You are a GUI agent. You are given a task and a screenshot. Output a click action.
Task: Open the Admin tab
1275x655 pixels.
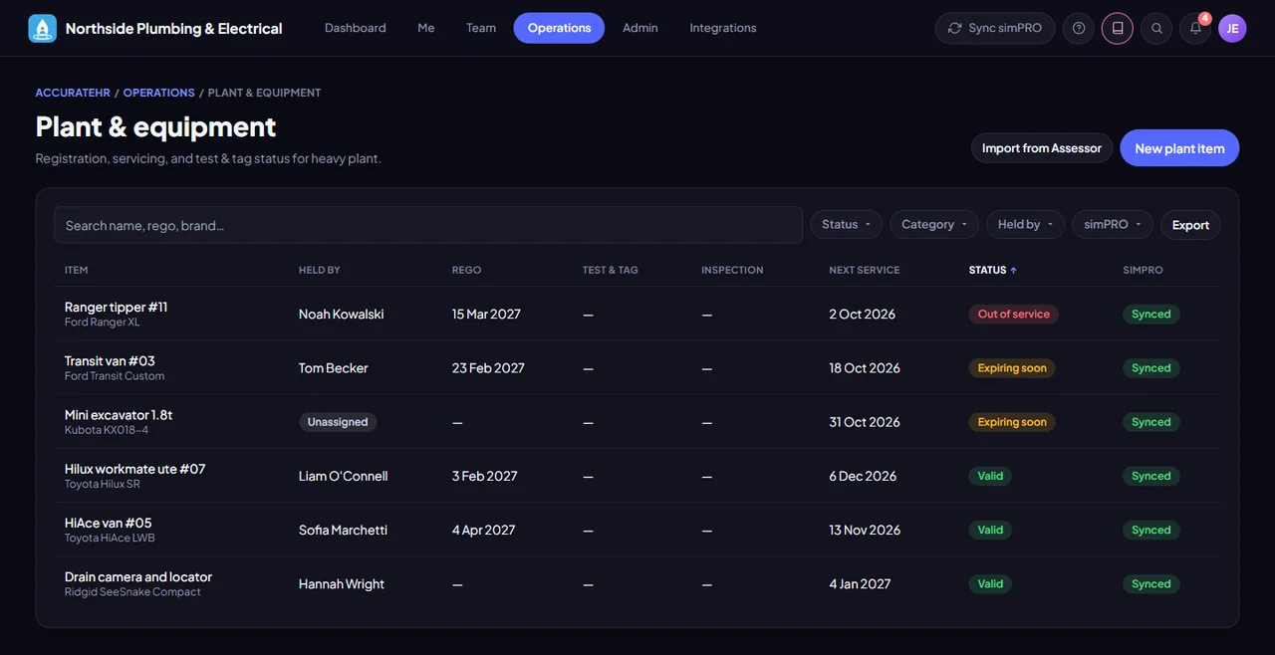click(x=640, y=28)
